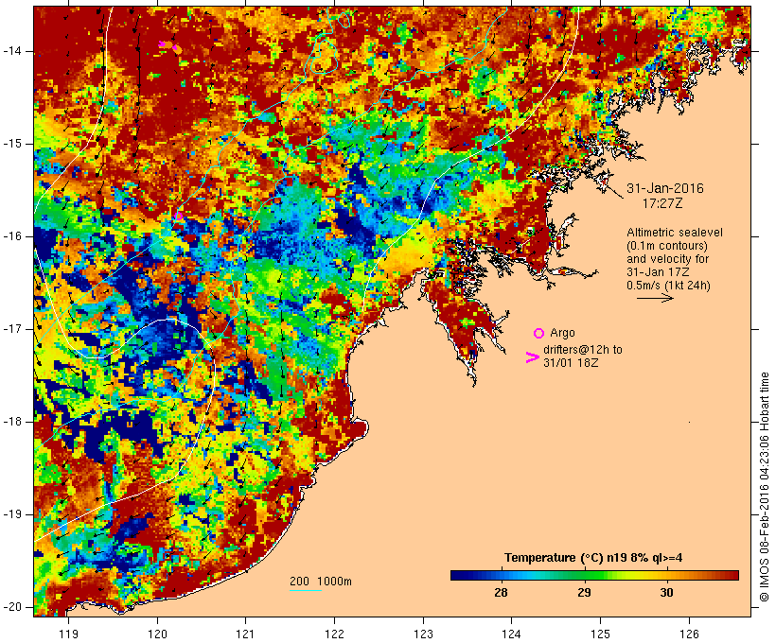
Task: Click the '200 1000m' depth legend label
Action: coord(321,582)
